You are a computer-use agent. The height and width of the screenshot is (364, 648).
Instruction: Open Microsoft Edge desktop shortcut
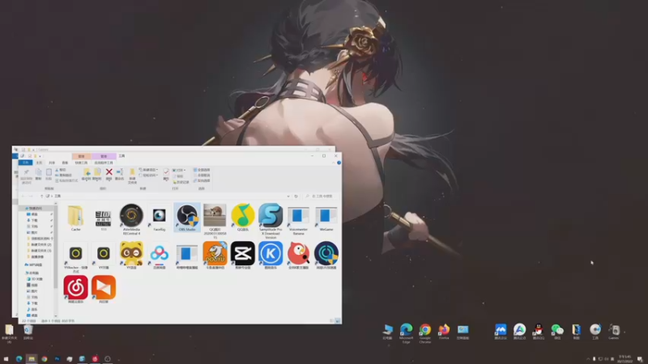coord(407,333)
